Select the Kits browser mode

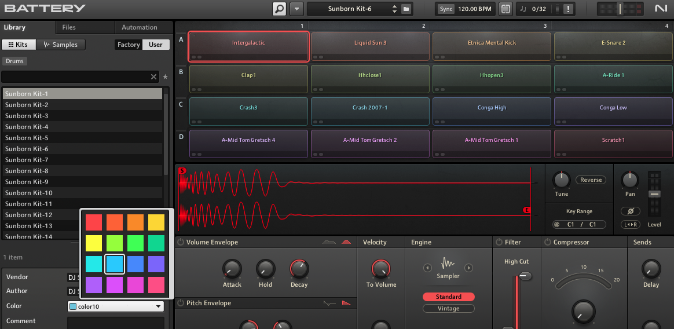click(x=19, y=45)
